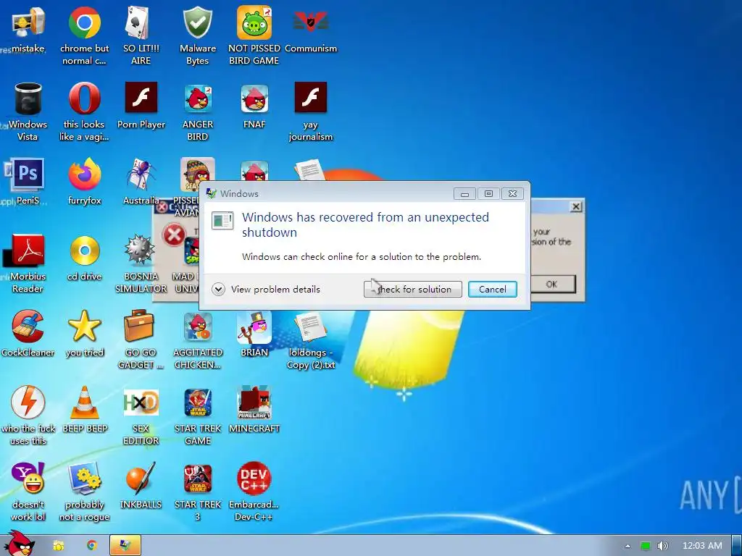742x556 pixels.
Task: Open the 'CockCleaner' desktop icon
Action: click(x=28, y=327)
